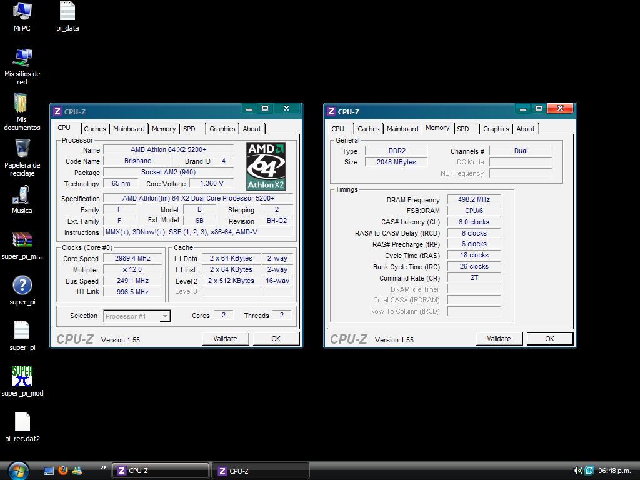Expand quick launch overflow chevron
This screenshot has width=640, height=480.
[x=103, y=467]
